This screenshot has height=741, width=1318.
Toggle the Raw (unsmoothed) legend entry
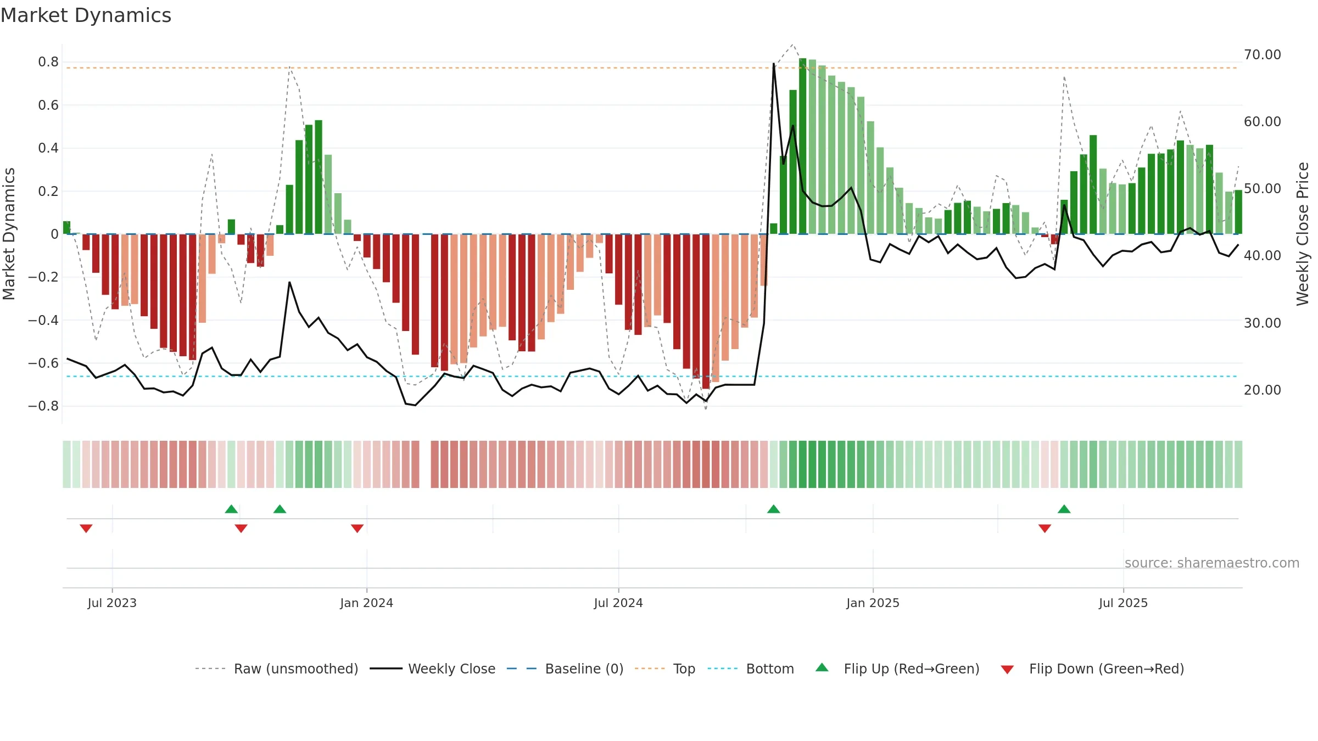pos(276,669)
